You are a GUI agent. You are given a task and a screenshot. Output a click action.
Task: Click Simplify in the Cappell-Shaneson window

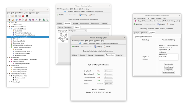point(161,24)
